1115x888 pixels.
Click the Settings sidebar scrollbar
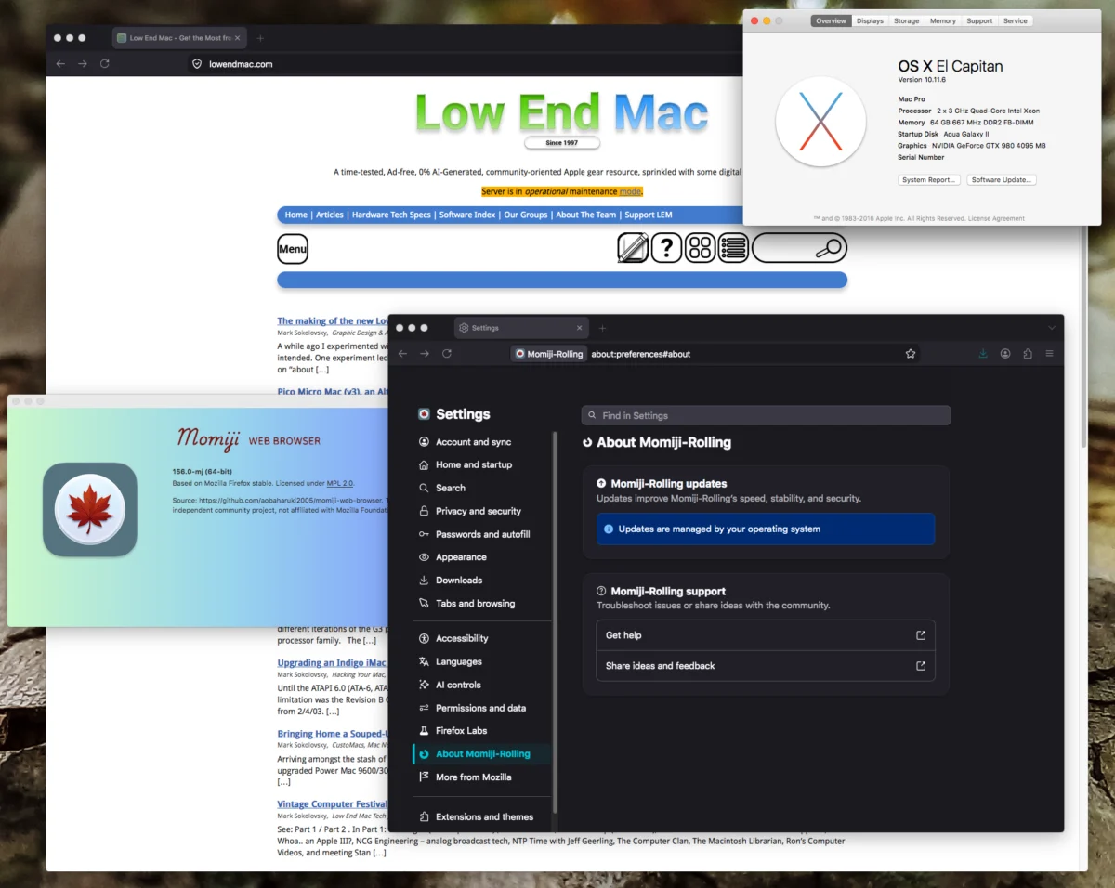[555, 622]
